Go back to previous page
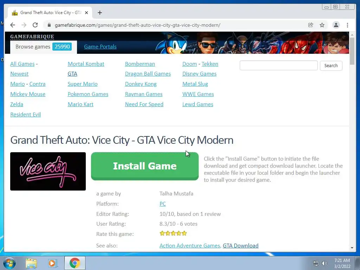The height and width of the screenshot is (270, 360). (x=13, y=25)
